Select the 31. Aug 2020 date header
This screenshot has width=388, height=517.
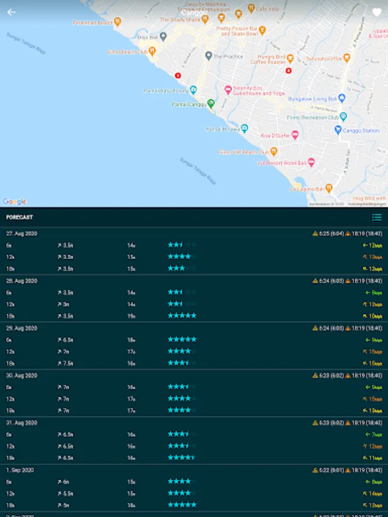(x=21, y=423)
